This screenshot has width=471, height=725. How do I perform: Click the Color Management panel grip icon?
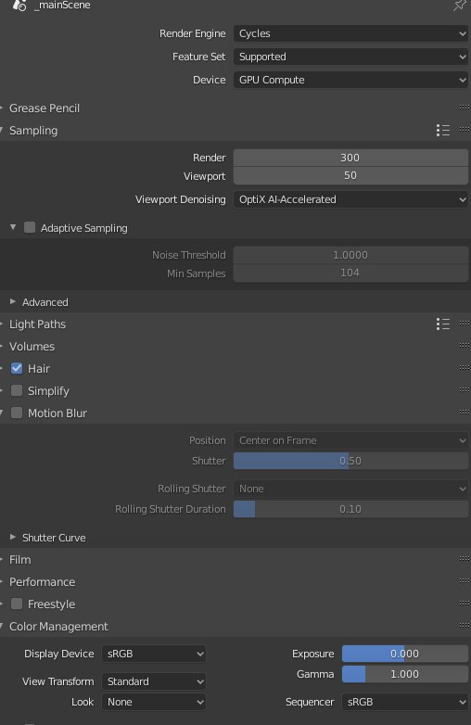[x=465, y=625]
